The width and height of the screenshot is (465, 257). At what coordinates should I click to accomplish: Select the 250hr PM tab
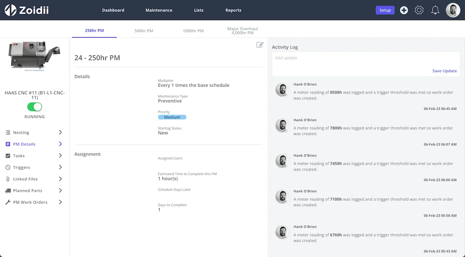[x=95, y=31]
